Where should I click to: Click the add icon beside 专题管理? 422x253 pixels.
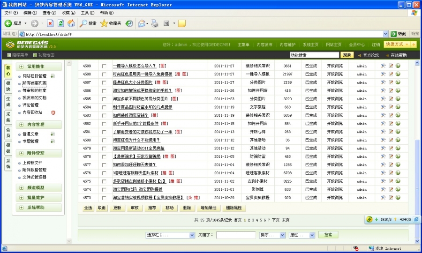click(53, 141)
